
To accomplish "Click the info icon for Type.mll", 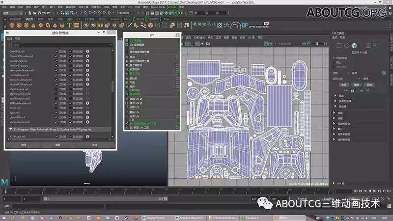I will click(x=87, y=112).
